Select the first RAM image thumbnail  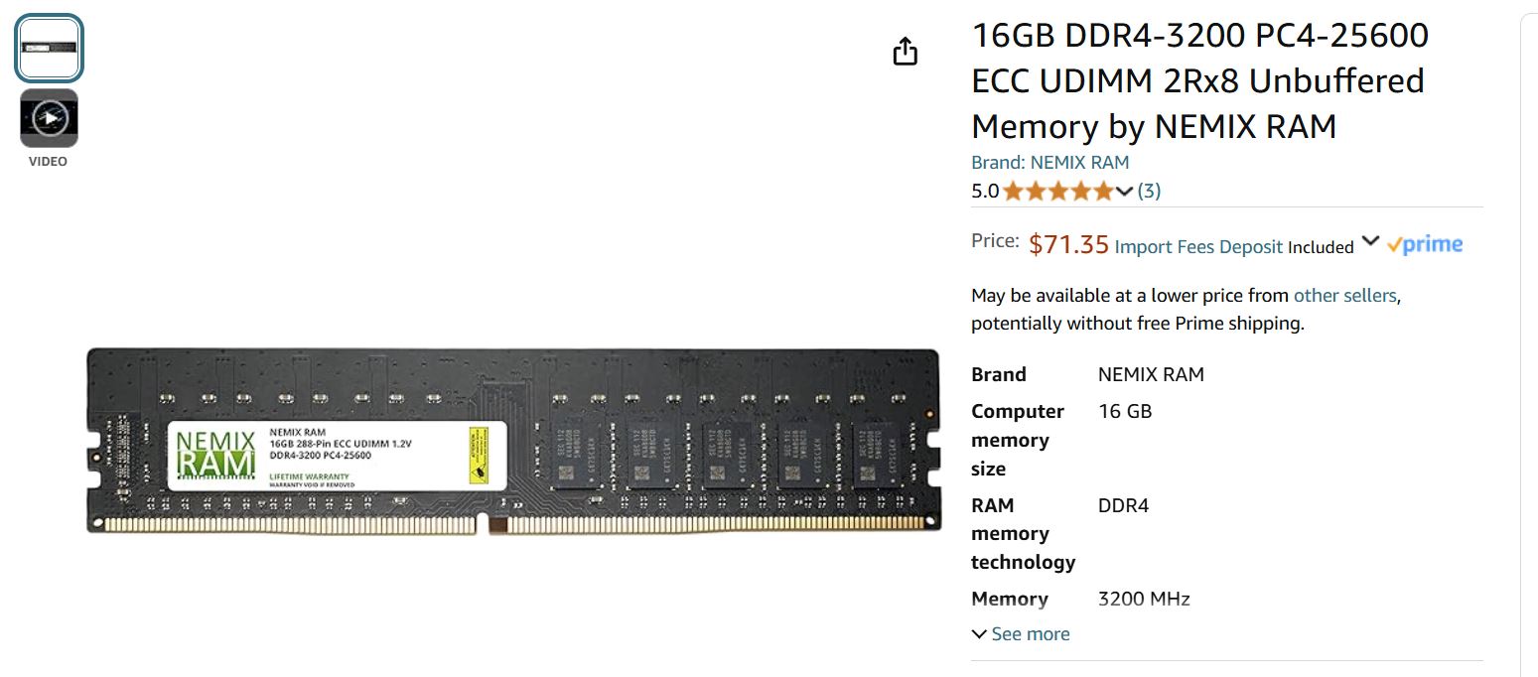[49, 49]
